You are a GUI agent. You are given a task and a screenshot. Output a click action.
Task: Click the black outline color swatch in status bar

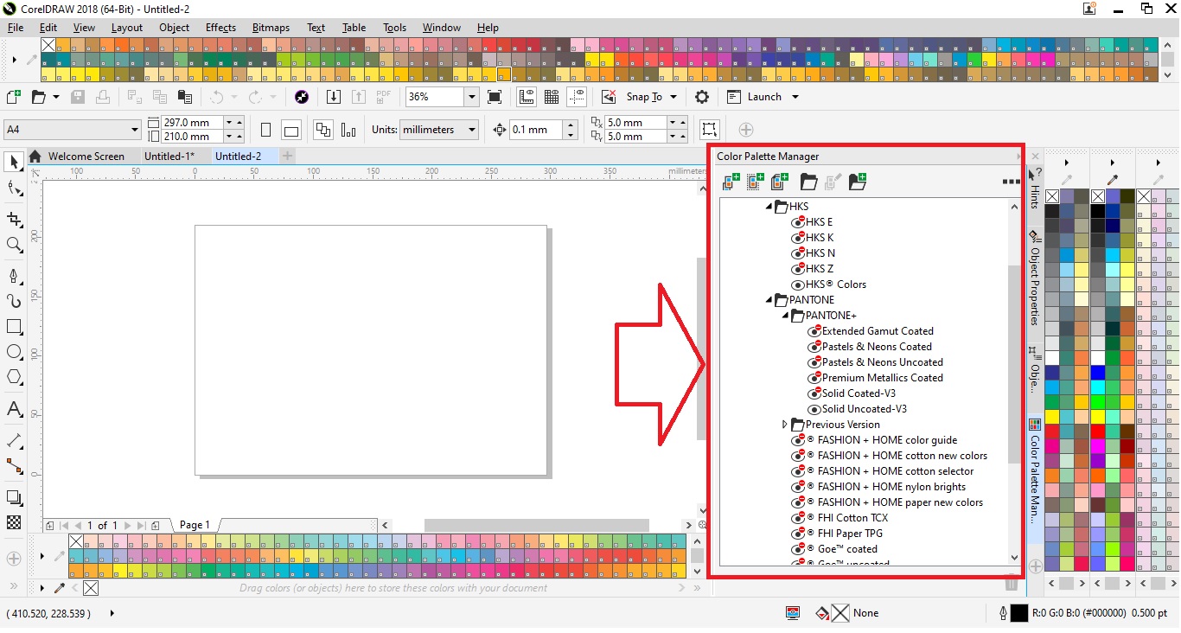click(1019, 613)
